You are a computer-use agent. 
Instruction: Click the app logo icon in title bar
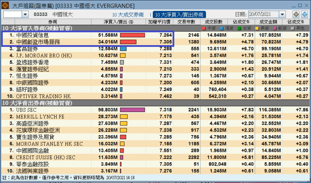5,5
